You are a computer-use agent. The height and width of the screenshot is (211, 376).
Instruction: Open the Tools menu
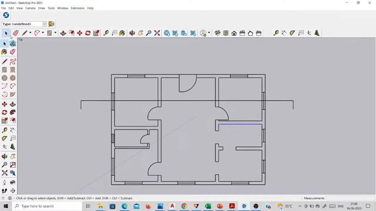pos(51,8)
